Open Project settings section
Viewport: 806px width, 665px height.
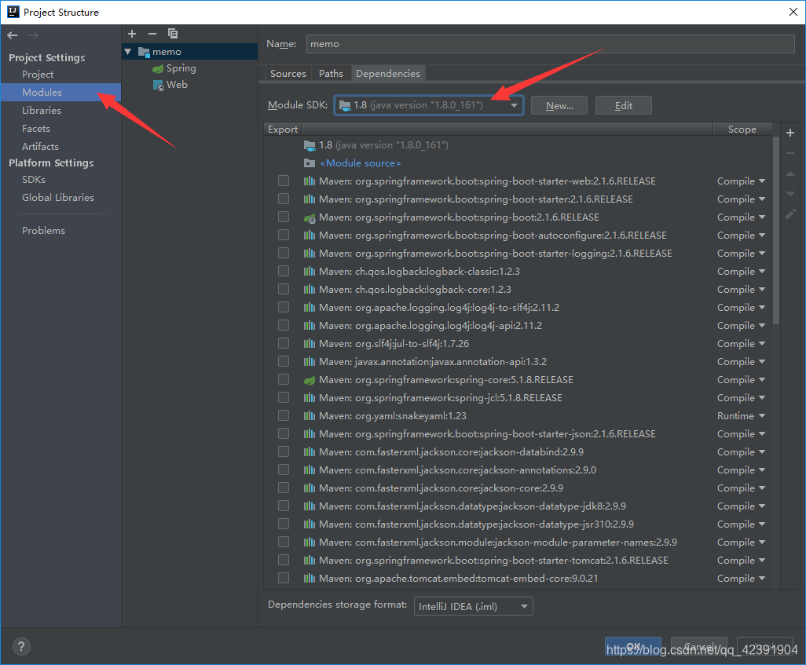38,75
